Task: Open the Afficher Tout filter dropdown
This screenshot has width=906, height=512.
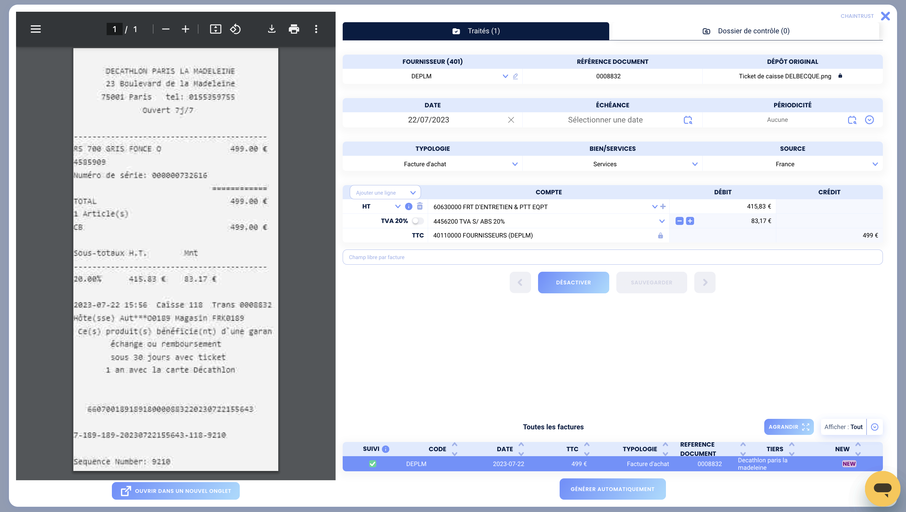Action: click(x=874, y=427)
